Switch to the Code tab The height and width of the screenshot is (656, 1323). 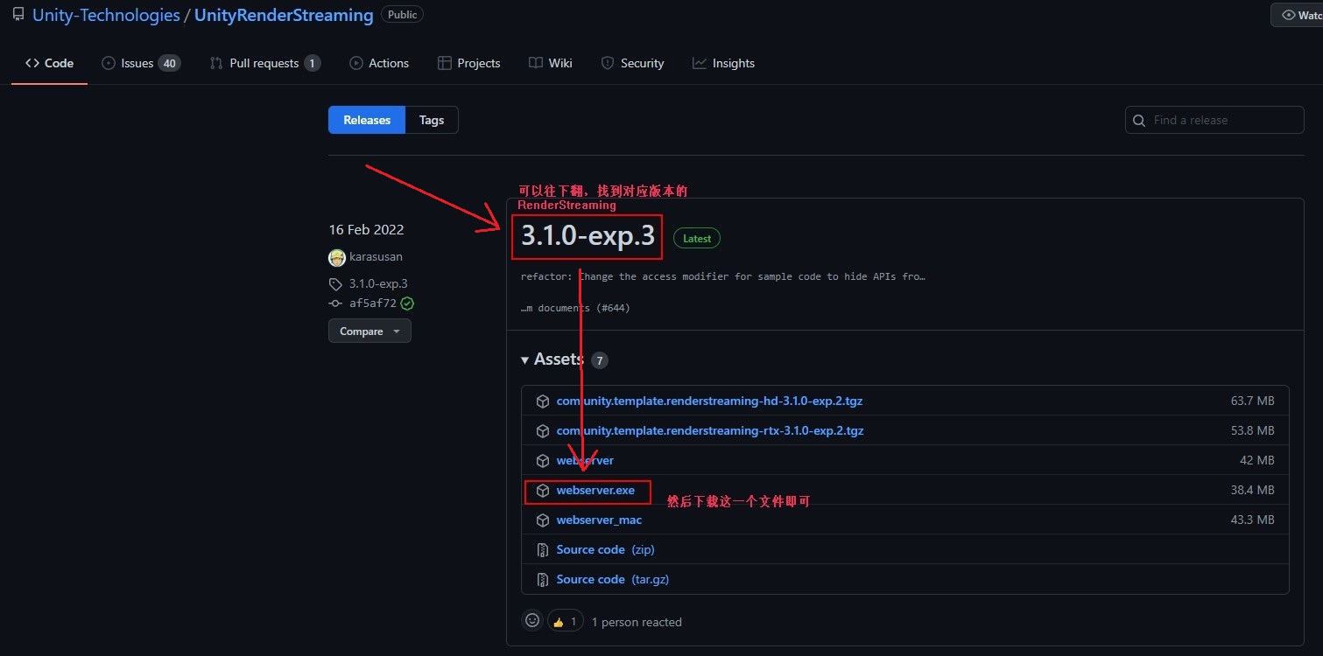tap(48, 62)
